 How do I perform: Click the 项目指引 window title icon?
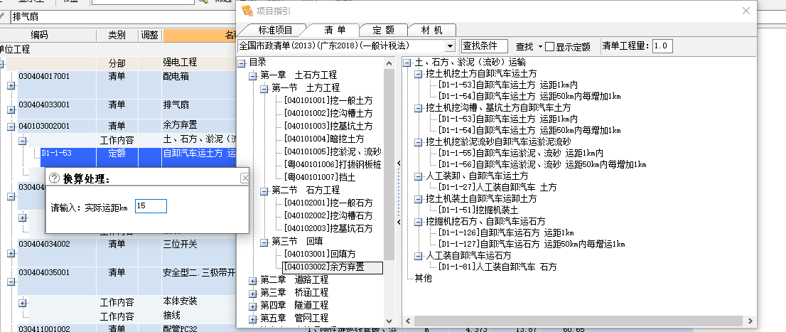tap(247, 11)
